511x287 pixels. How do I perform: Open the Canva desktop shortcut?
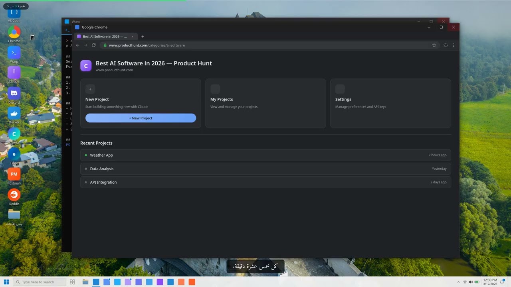pos(14,136)
